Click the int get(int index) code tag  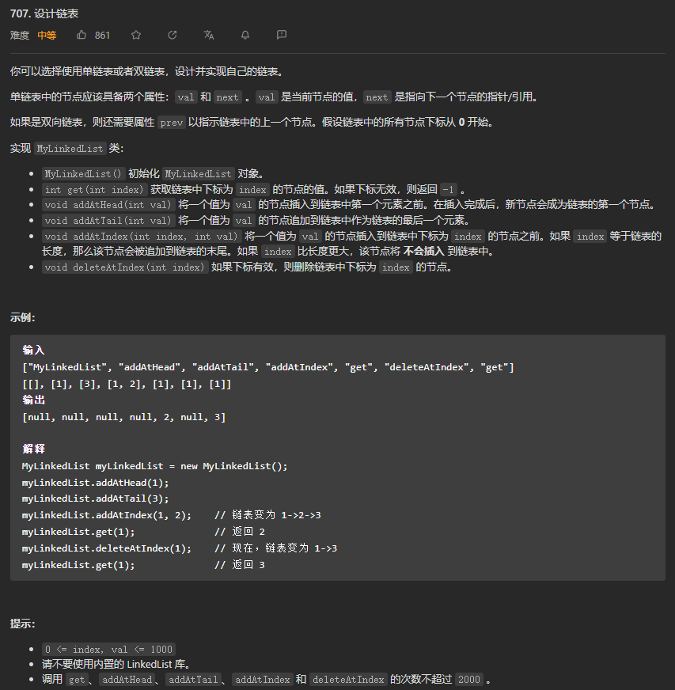click(94, 190)
